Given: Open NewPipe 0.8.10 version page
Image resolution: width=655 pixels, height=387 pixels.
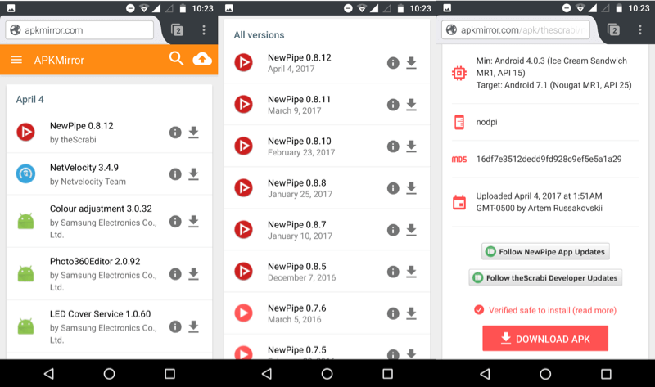Looking at the screenshot, I should coord(327,146).
